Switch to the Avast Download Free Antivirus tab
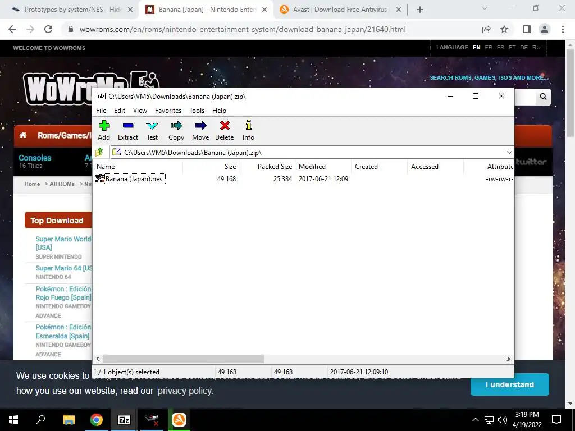Screen dimensions: 575x431 coord(340,10)
